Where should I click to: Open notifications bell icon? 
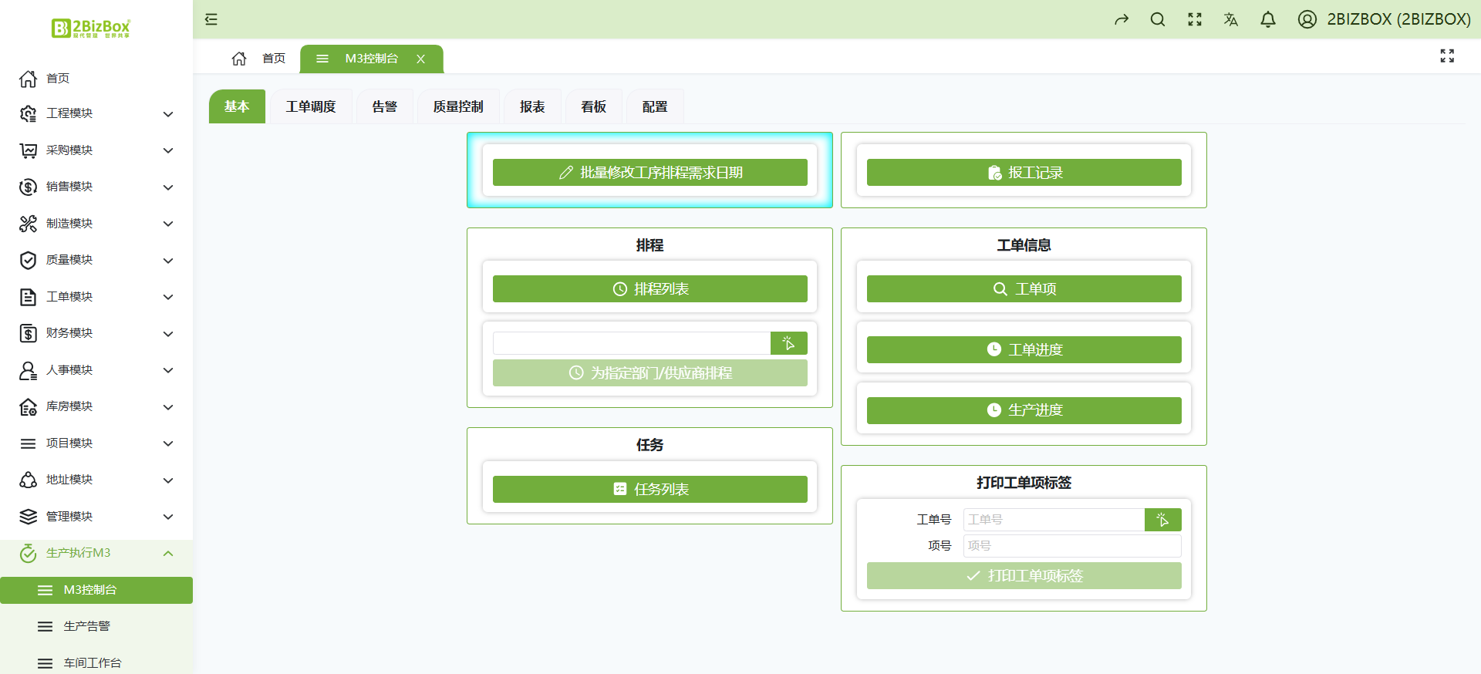click(1268, 19)
